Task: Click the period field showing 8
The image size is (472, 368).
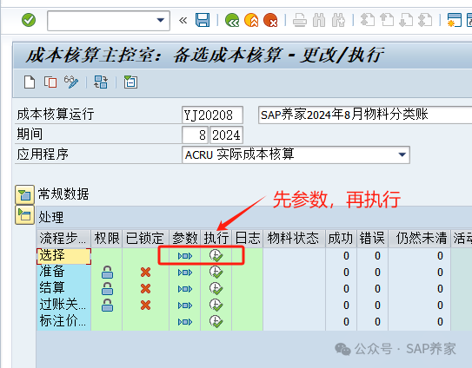Action: coord(196,135)
